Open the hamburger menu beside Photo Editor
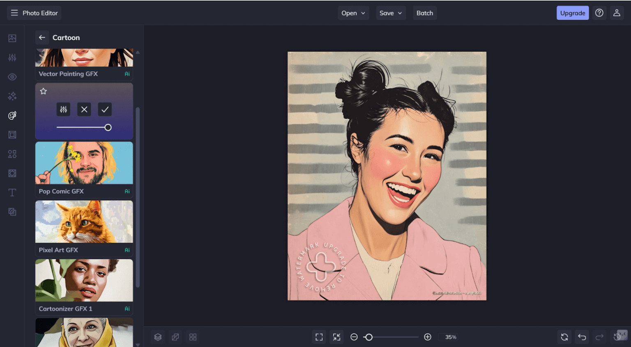Screen dimensions: 631x347 tap(14, 13)
